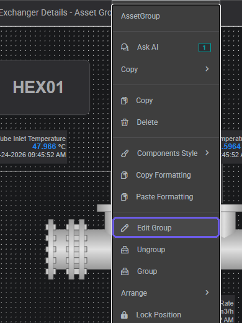Viewport: 242px width, 323px height.
Task: Click the Copy Formatting clipboard icon
Action: 124,175
